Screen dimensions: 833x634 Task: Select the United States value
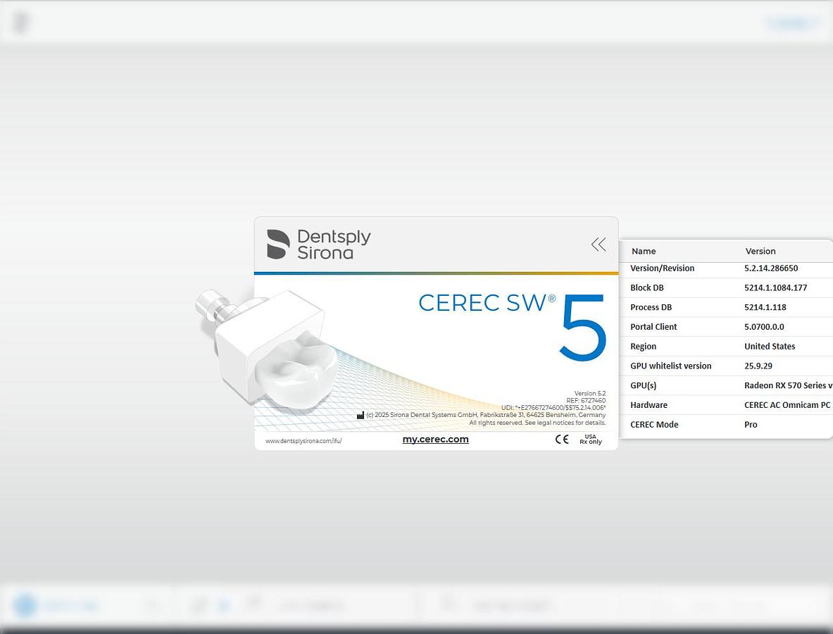(769, 347)
